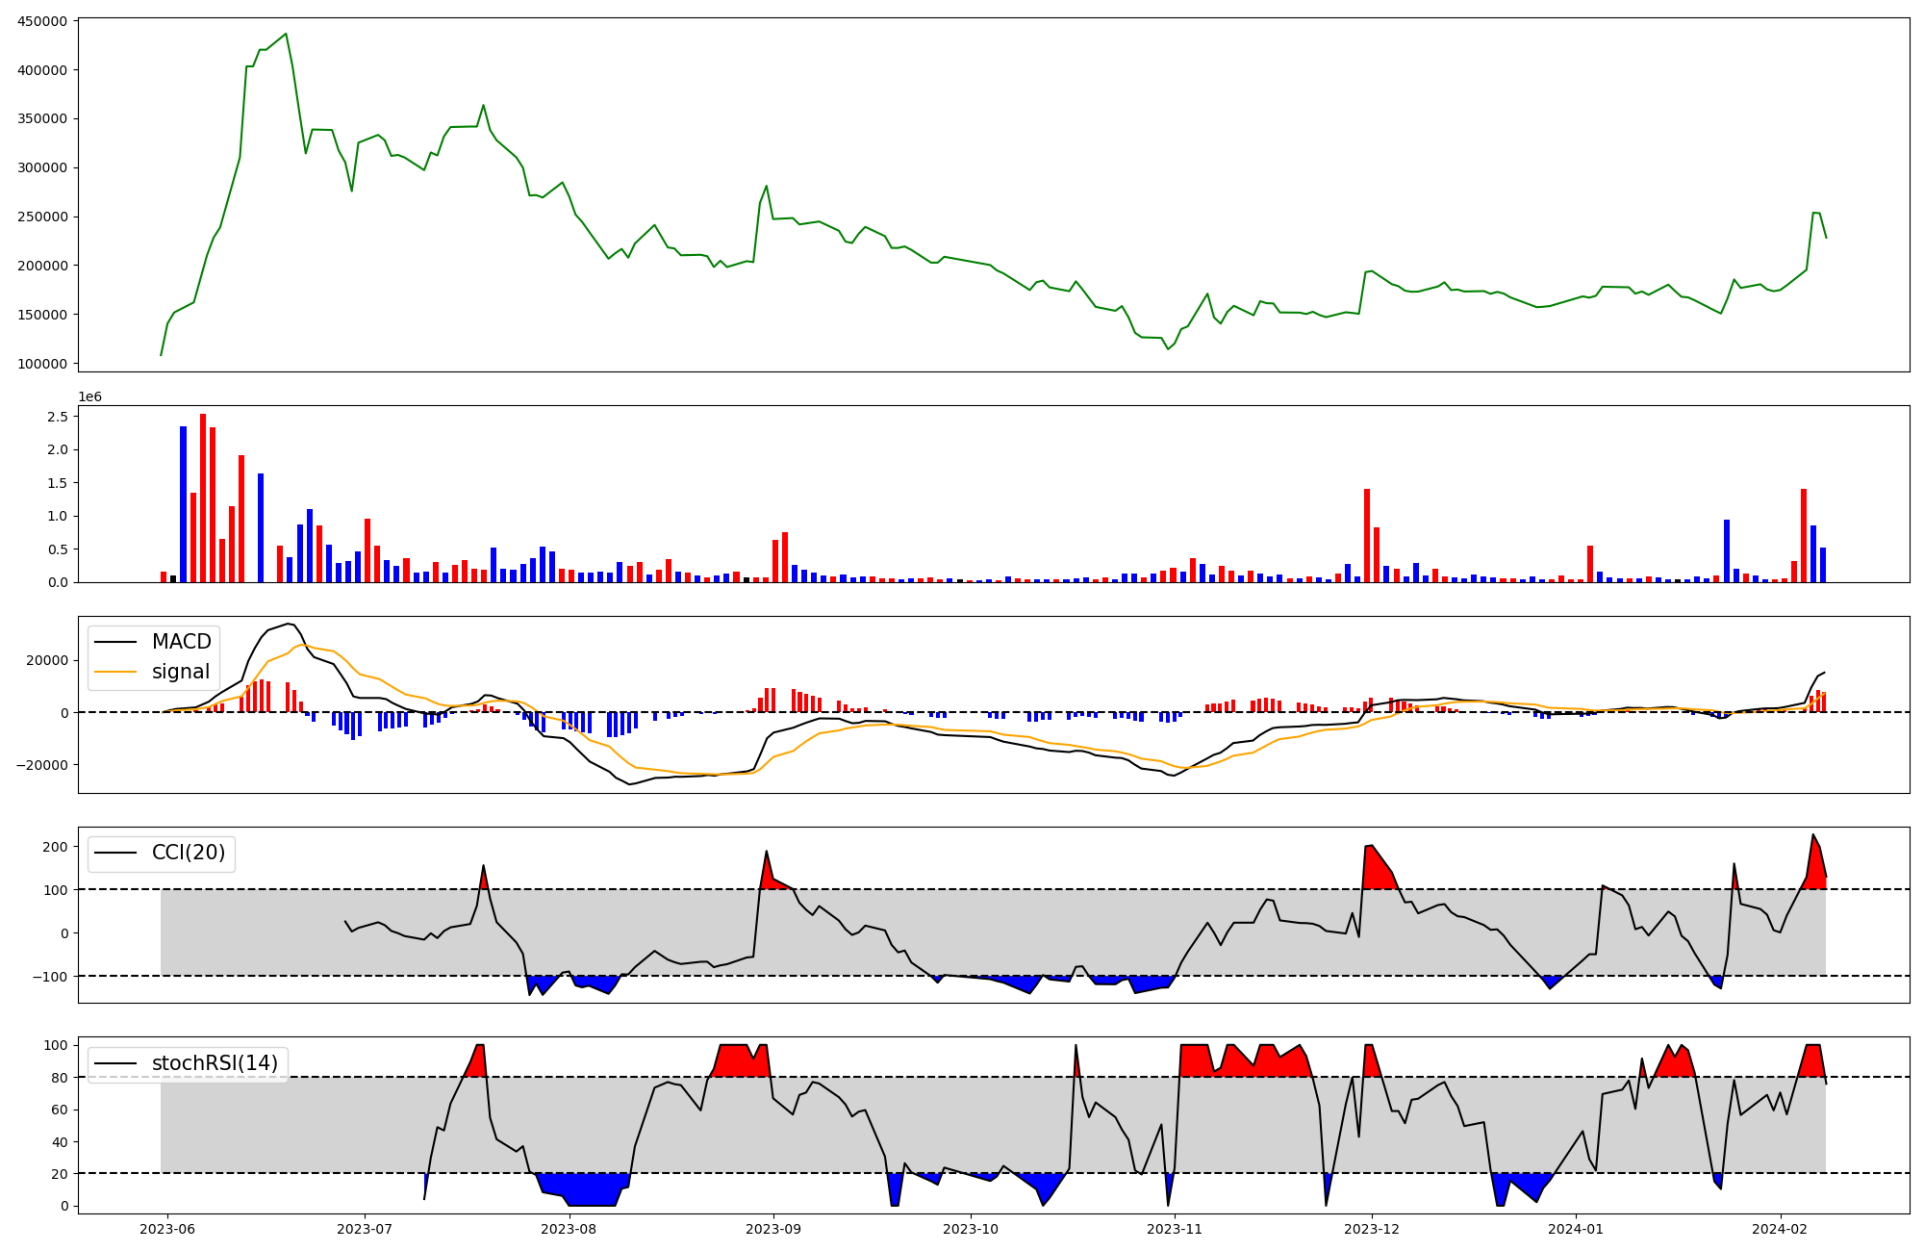Click the 2023-09 x-axis date label
This screenshot has height=1251, width=1924.
click(x=772, y=1229)
